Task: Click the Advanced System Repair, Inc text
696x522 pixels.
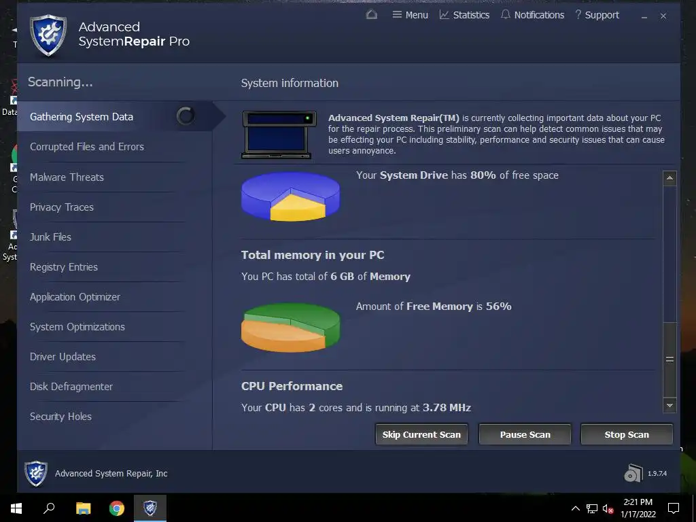Action: click(111, 474)
